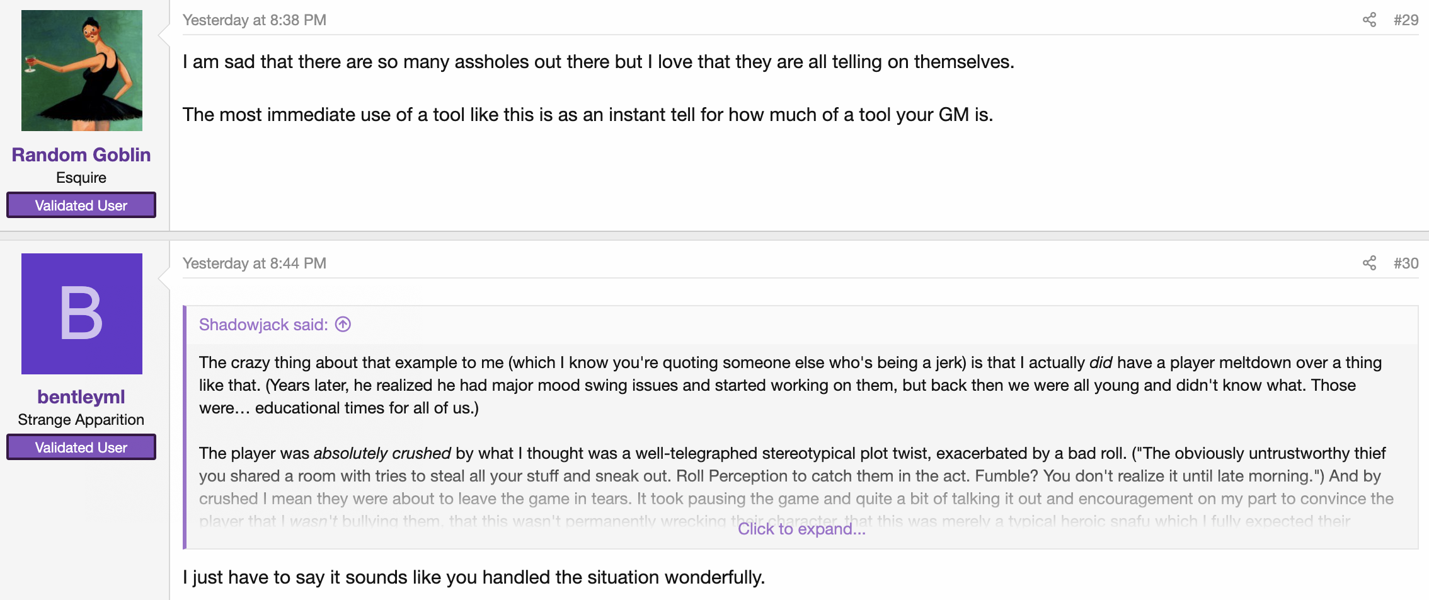Click Random Goblin's Validated User badge
The height and width of the screenshot is (600, 1429).
point(81,205)
